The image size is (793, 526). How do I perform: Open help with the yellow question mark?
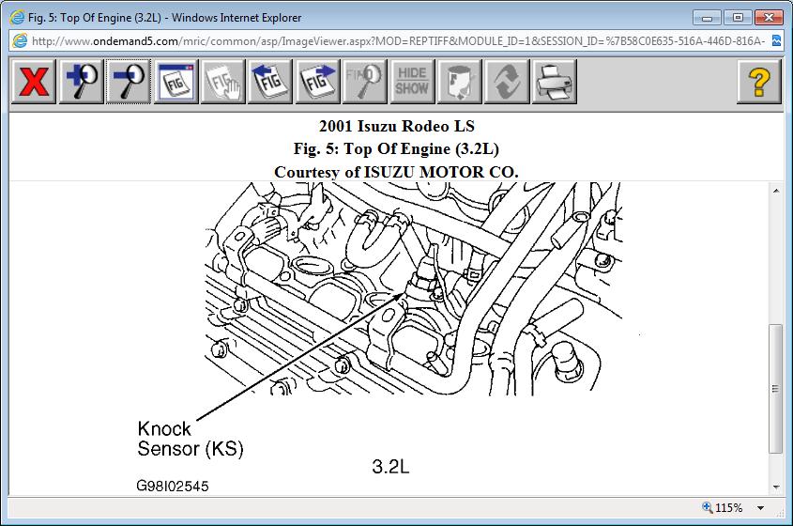pos(758,82)
